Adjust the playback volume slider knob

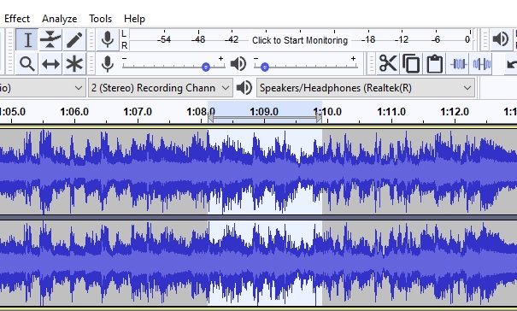[x=265, y=67]
